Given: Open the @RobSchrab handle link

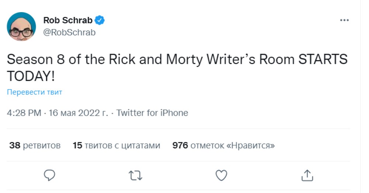Looking at the screenshot, I should coord(69,32).
